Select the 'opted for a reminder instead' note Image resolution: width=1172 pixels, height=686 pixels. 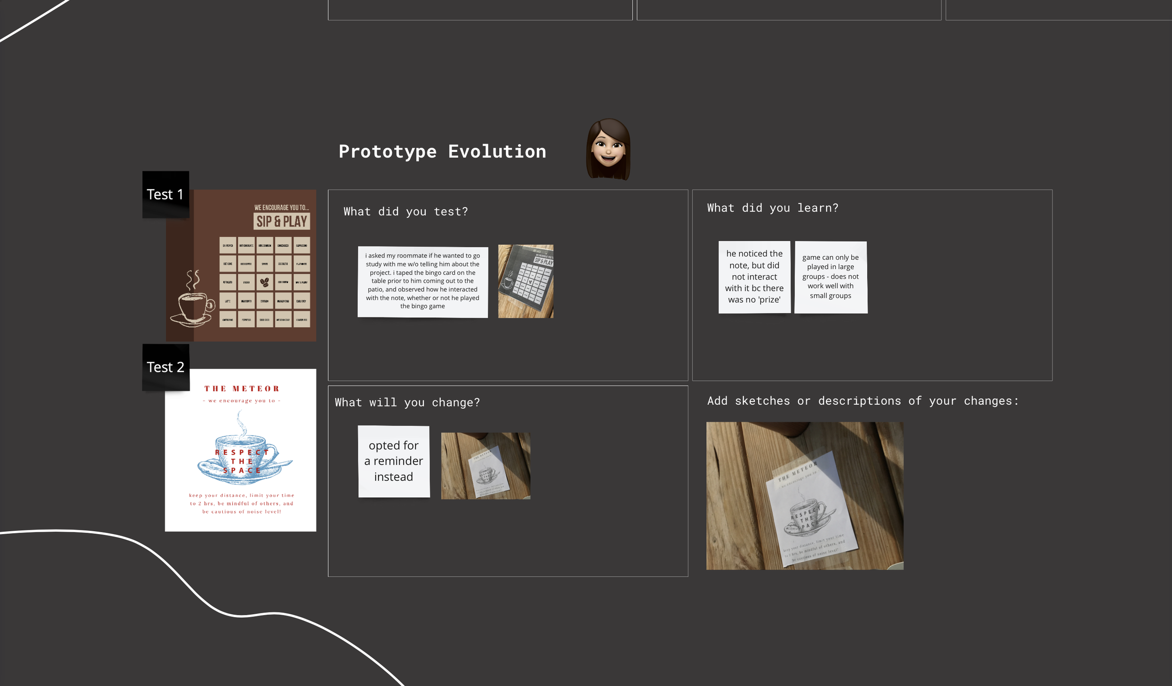[x=393, y=461]
